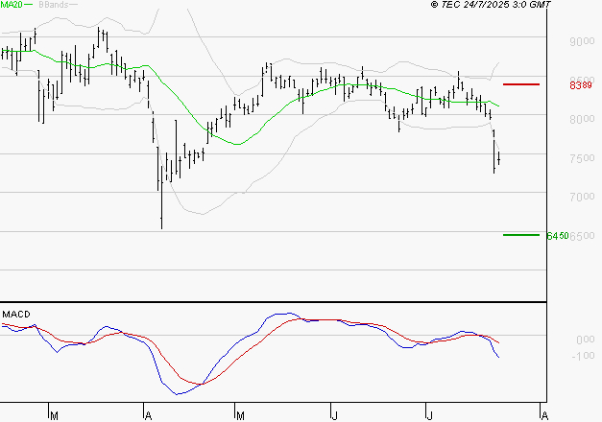602x422 pixels.
Task: Click the 6500 price axis label
Action: pyautogui.click(x=583, y=236)
